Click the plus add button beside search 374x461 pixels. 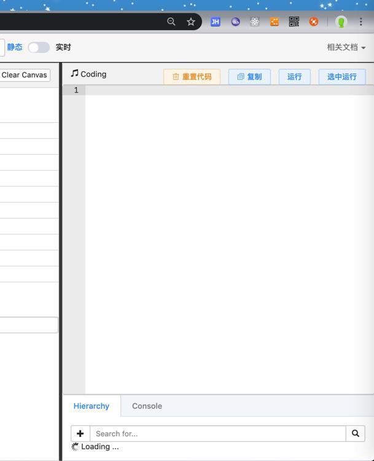pos(80,433)
